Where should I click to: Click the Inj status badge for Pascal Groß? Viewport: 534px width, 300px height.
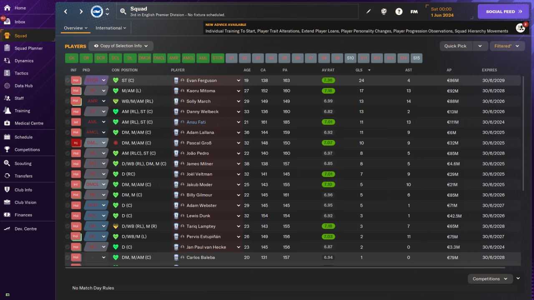pos(76,143)
